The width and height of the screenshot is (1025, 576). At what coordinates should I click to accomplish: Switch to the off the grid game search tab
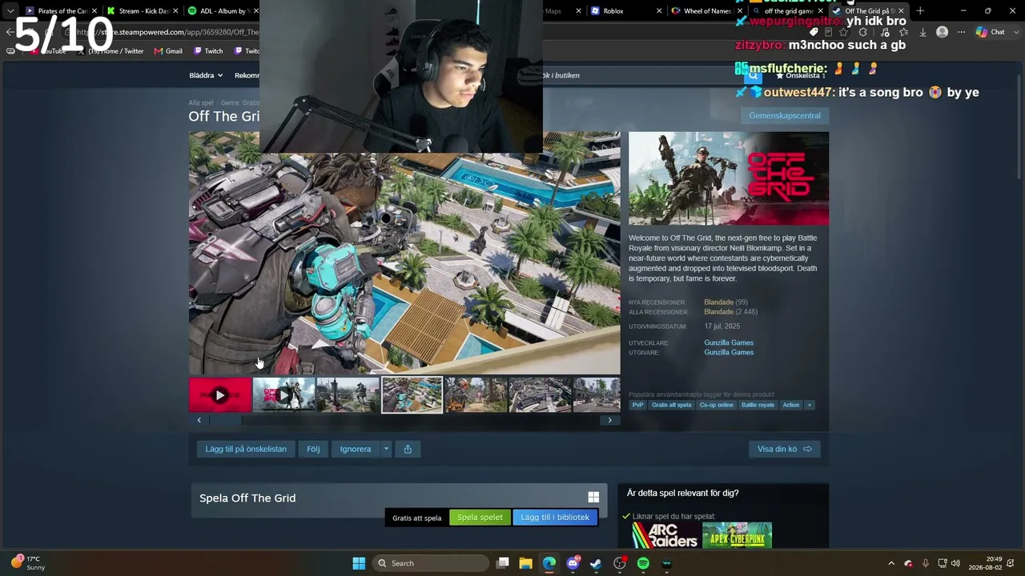point(788,11)
